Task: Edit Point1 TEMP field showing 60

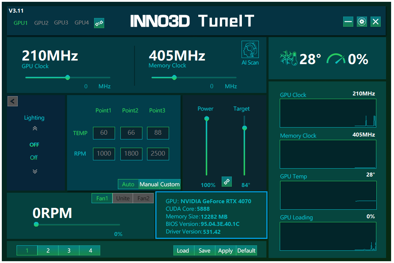Action: coord(104,133)
